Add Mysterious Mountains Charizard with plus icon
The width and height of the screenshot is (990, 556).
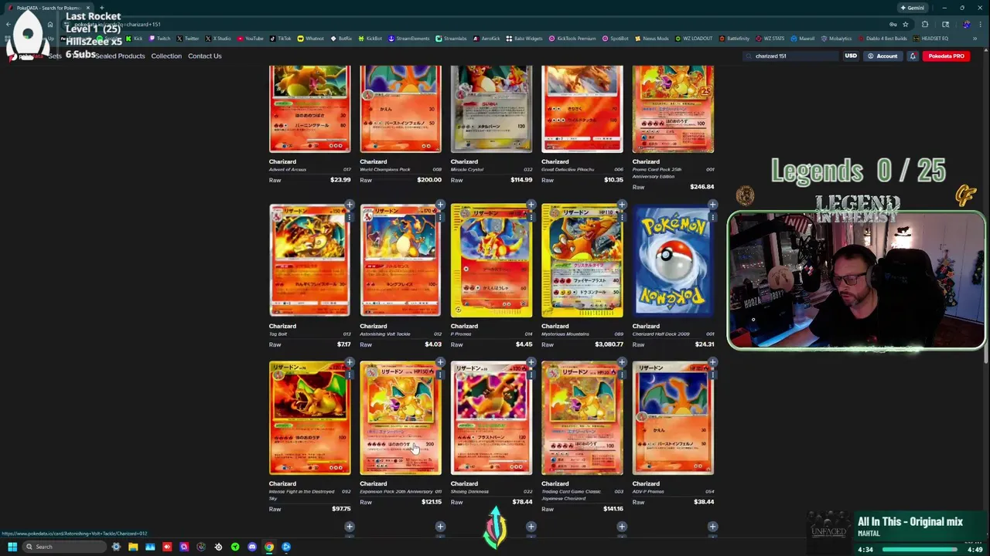point(622,205)
